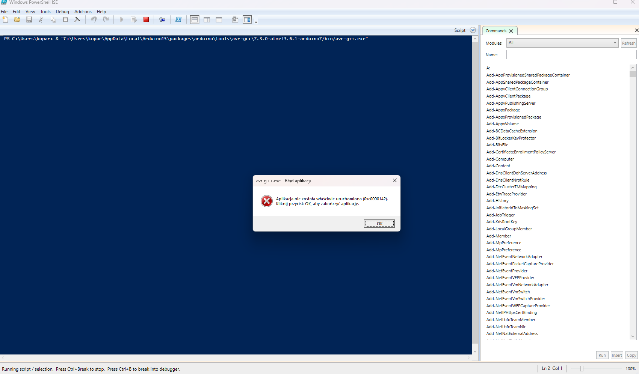Open the toolbar overflow dropdown arrow
This screenshot has width=639, height=374.
tap(256, 21)
